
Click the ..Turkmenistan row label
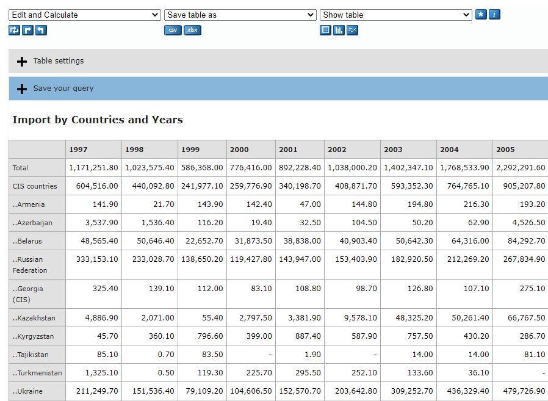point(37,373)
